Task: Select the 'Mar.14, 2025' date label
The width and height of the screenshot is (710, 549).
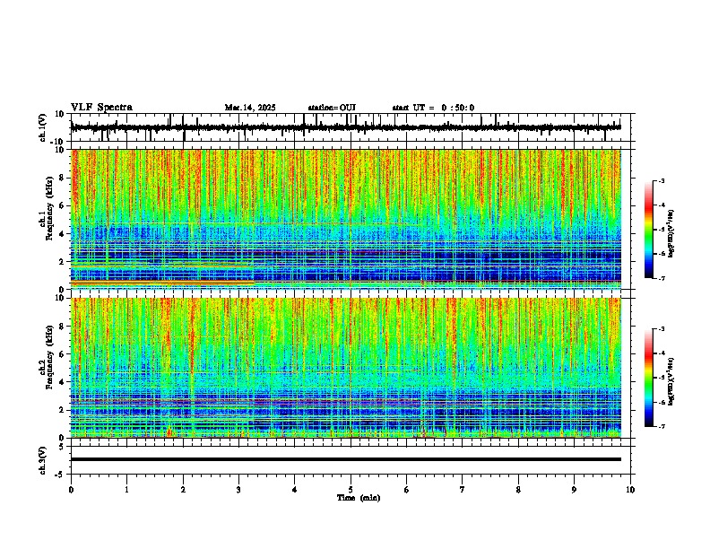Action: pos(250,108)
